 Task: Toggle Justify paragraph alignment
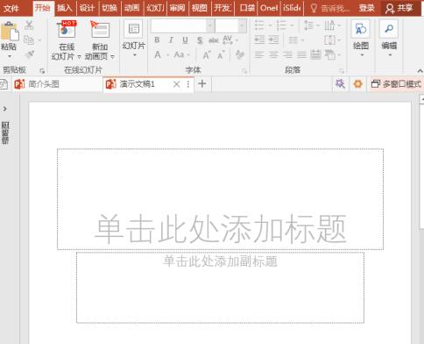point(301,54)
